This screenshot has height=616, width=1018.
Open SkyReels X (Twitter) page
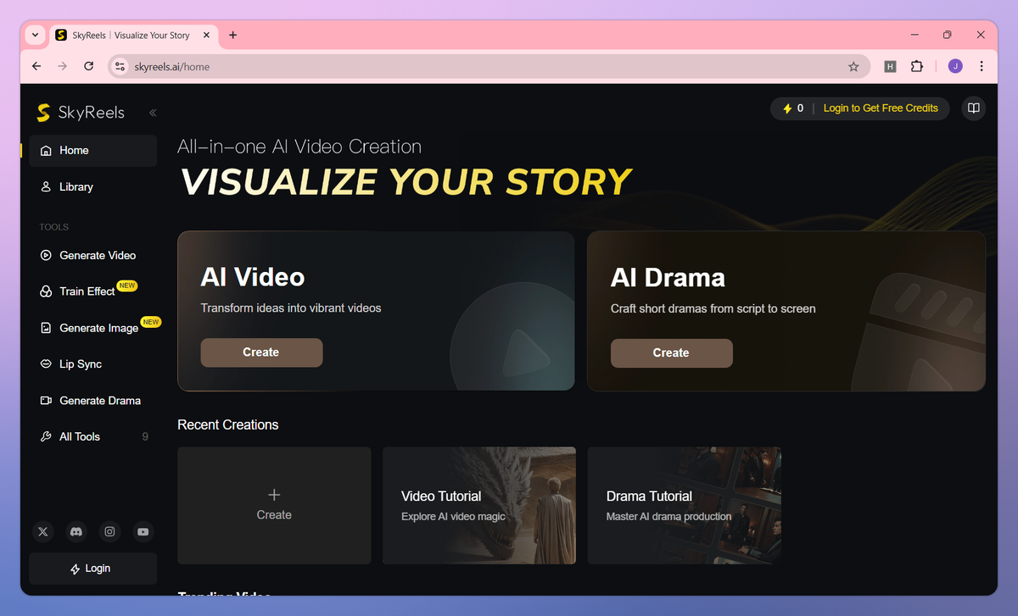coord(43,531)
